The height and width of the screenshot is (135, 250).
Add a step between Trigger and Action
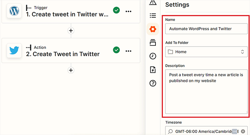pos(71,30)
